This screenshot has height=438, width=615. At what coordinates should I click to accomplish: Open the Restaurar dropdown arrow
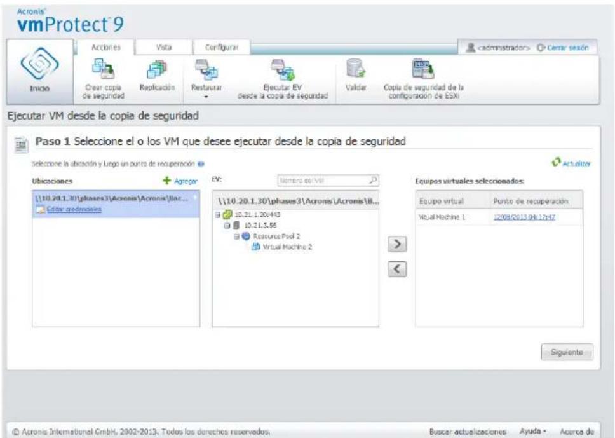[206, 97]
